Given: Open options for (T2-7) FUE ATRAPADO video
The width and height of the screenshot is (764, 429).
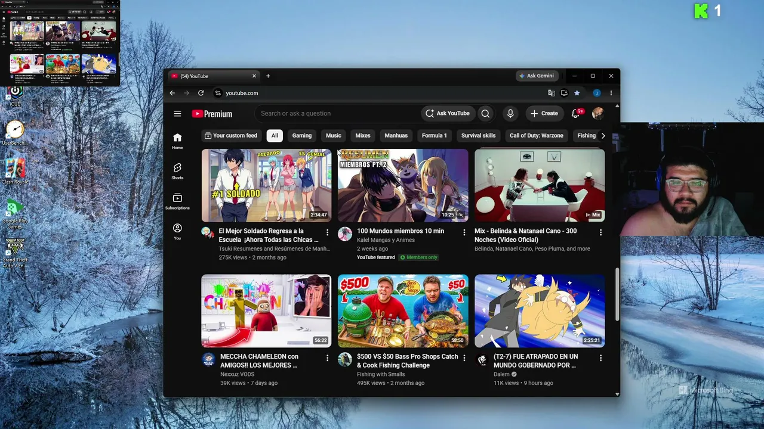Looking at the screenshot, I should click(x=600, y=358).
